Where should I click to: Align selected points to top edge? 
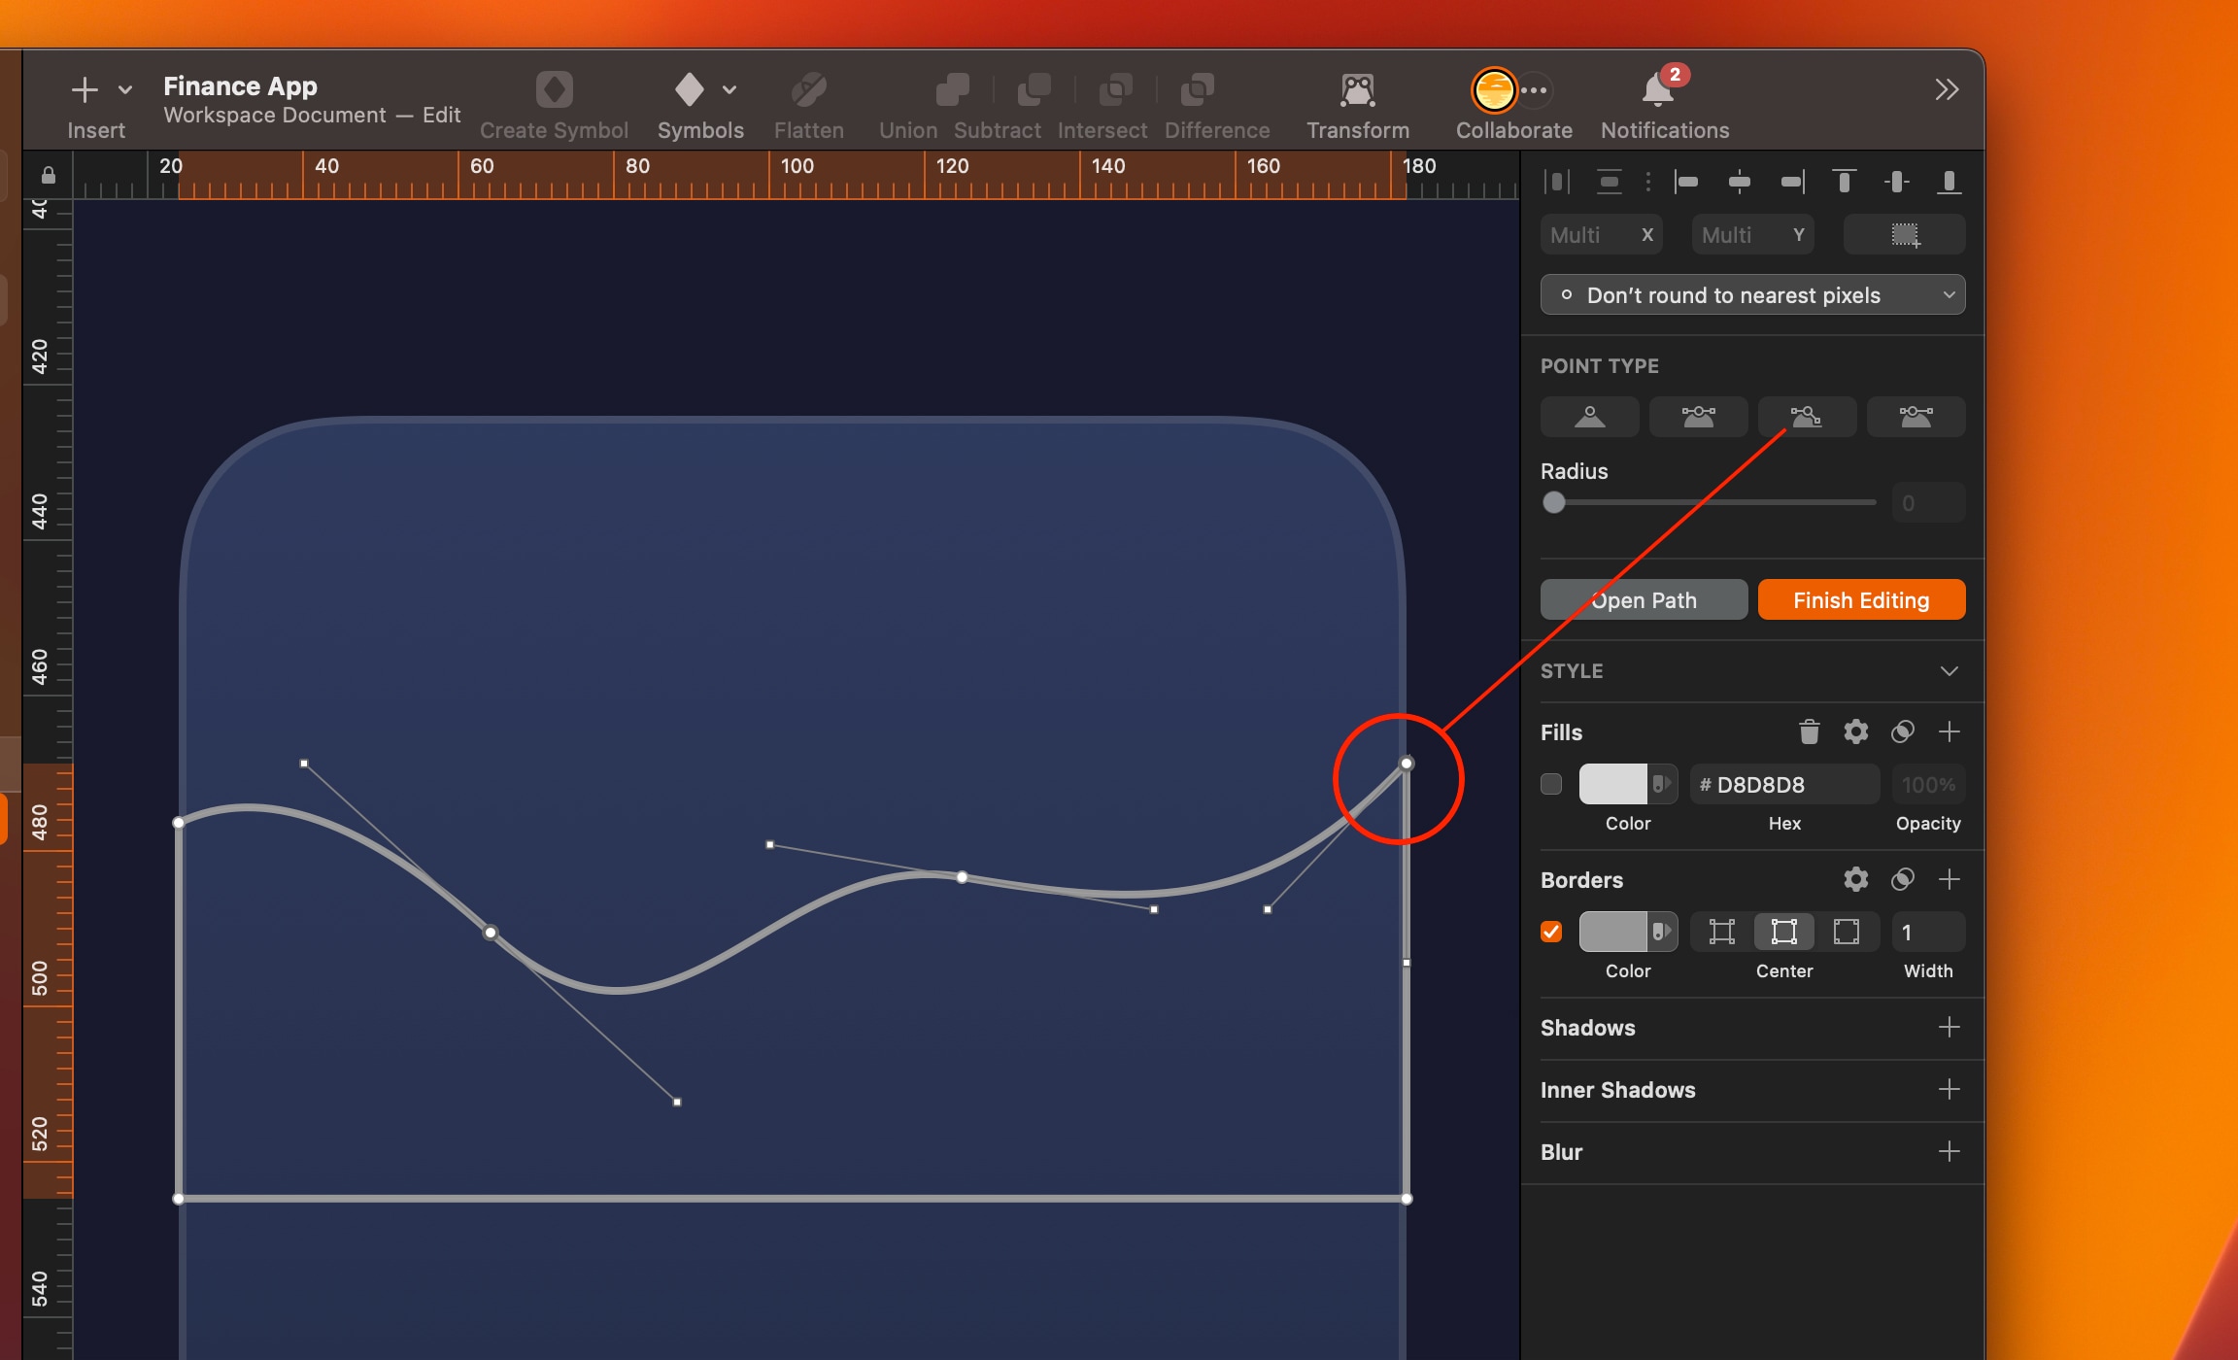pos(1844,182)
